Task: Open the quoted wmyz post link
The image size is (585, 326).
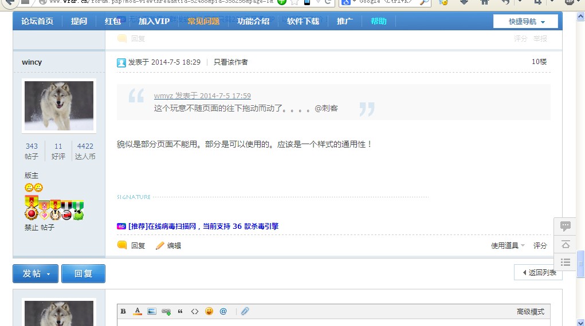Action: [x=202, y=96]
